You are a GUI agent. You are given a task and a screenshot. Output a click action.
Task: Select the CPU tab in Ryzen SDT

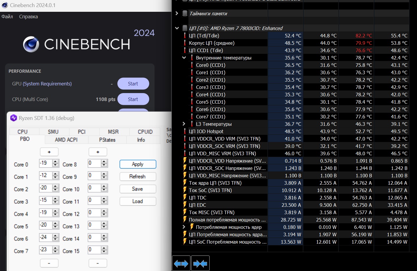click(22, 132)
